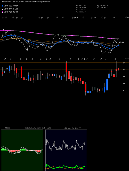Click the blue DOW ST legend swatch
This screenshot has height=171, width=129.
coord(3,6)
